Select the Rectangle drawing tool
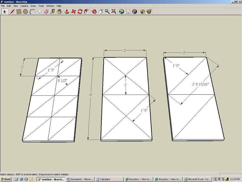 (x=19, y=12)
